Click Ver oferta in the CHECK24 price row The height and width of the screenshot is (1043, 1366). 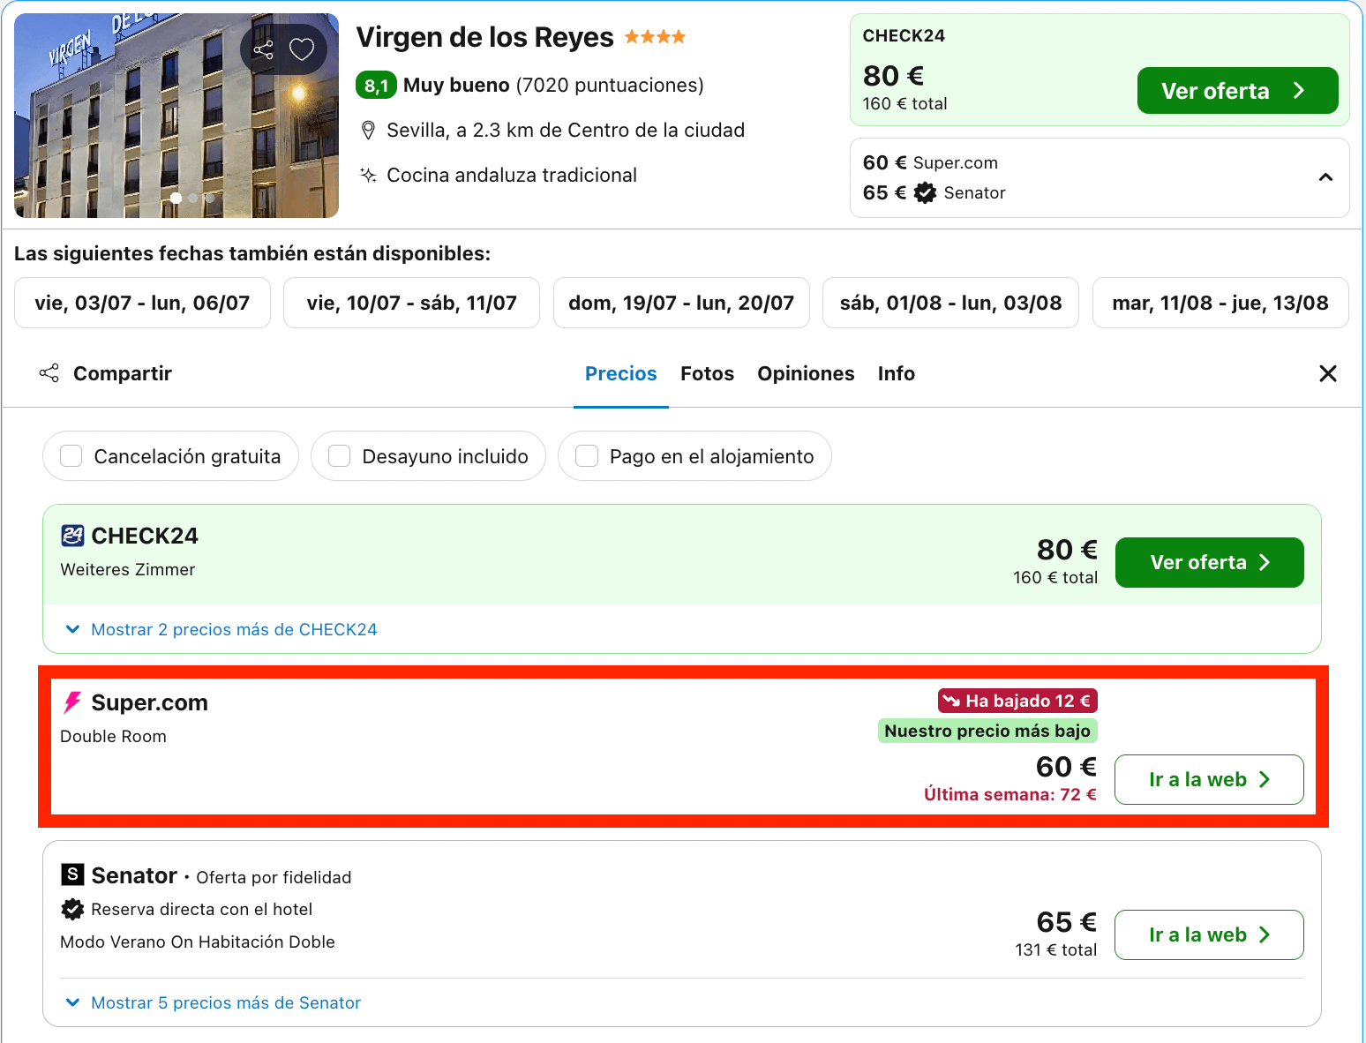click(x=1210, y=562)
